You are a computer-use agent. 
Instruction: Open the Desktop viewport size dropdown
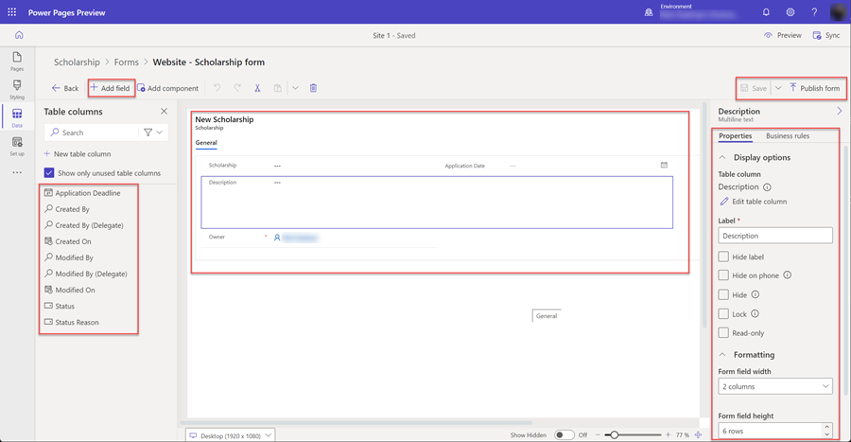tap(230, 435)
